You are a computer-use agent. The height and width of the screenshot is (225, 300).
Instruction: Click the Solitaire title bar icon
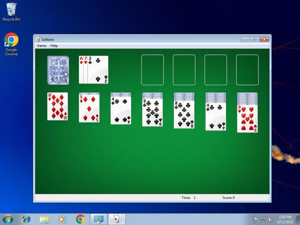[x=38, y=40]
